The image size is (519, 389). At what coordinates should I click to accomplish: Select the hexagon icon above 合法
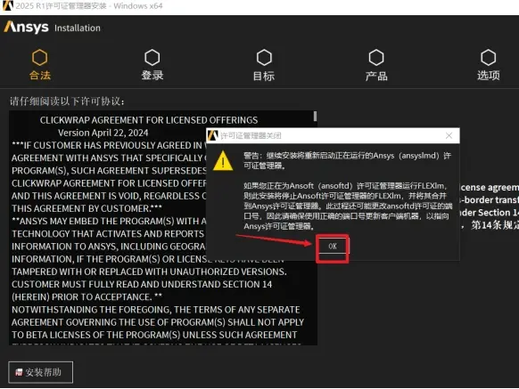[40, 58]
